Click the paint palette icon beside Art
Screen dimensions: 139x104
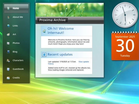[8, 34]
